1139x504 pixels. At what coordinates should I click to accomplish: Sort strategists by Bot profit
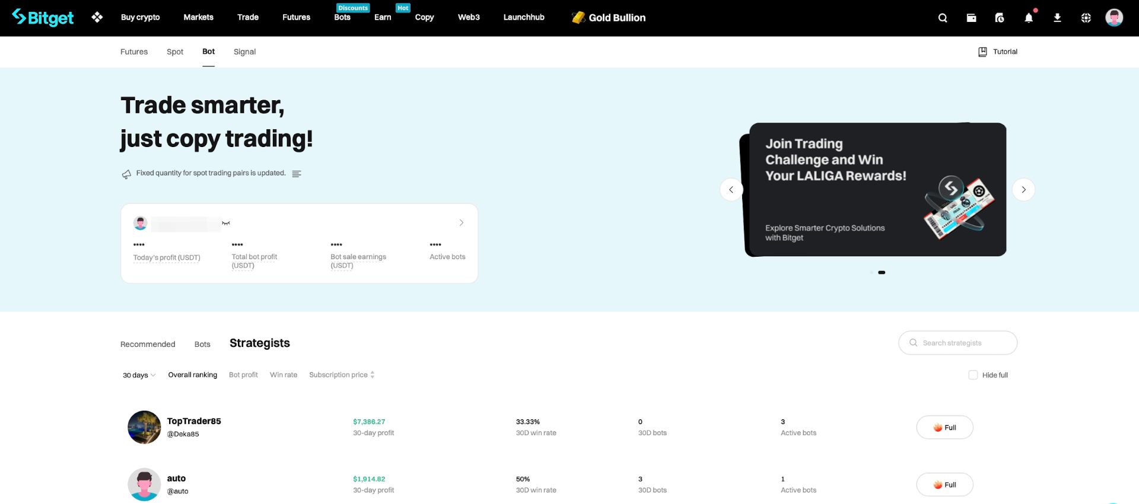[x=243, y=375]
